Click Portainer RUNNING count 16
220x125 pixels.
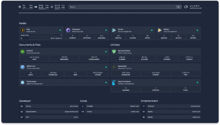click(126, 89)
